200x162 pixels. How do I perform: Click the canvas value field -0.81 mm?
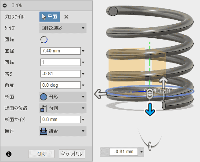click(124, 151)
